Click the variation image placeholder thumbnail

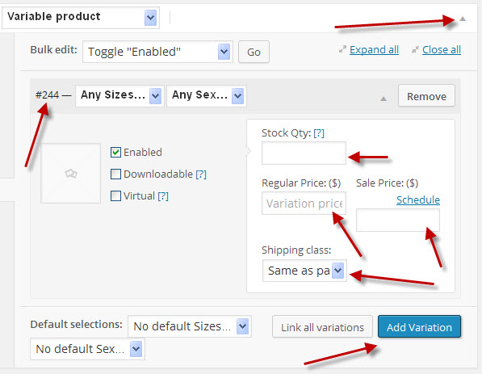point(71,173)
